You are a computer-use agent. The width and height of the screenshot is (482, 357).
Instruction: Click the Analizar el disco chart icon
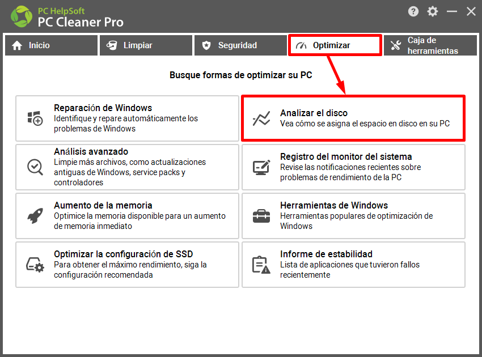[x=261, y=118]
